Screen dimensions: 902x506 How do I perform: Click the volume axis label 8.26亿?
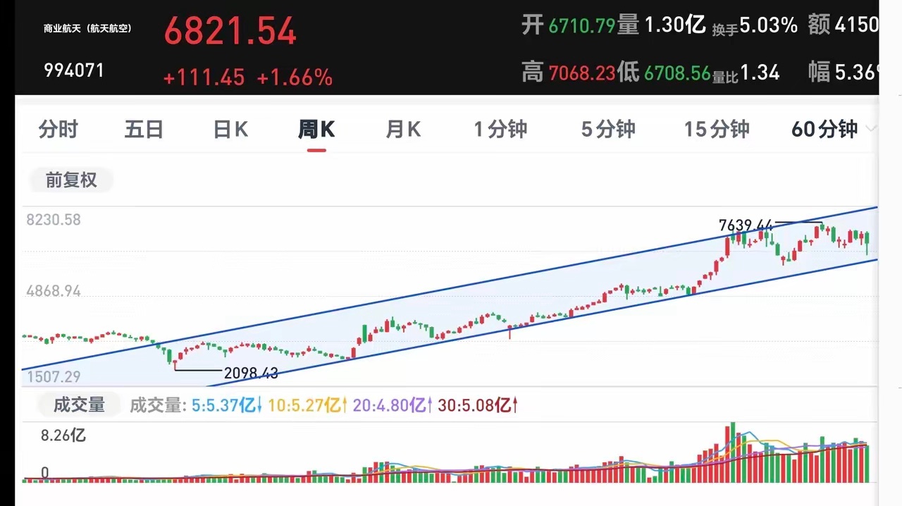click(x=63, y=436)
